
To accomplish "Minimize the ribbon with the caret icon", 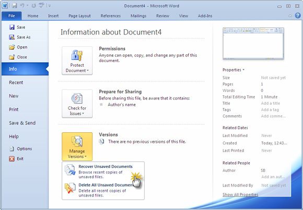I will click(290, 16).
